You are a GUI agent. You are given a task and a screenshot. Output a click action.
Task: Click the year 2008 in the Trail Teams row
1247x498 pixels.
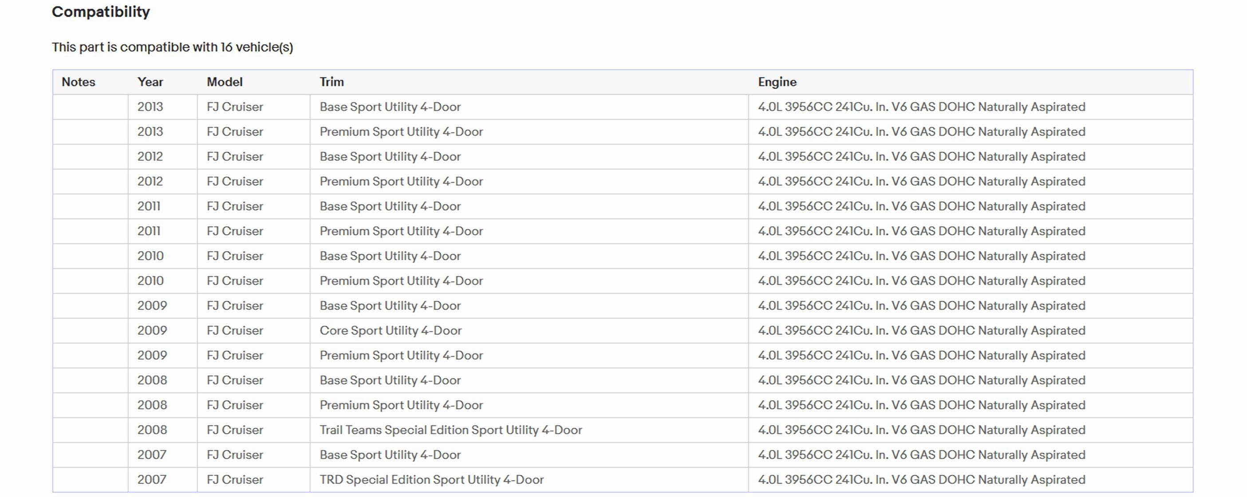tap(152, 430)
